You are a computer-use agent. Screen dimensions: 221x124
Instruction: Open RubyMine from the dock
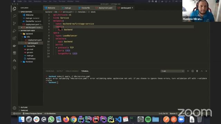pos(96,120)
